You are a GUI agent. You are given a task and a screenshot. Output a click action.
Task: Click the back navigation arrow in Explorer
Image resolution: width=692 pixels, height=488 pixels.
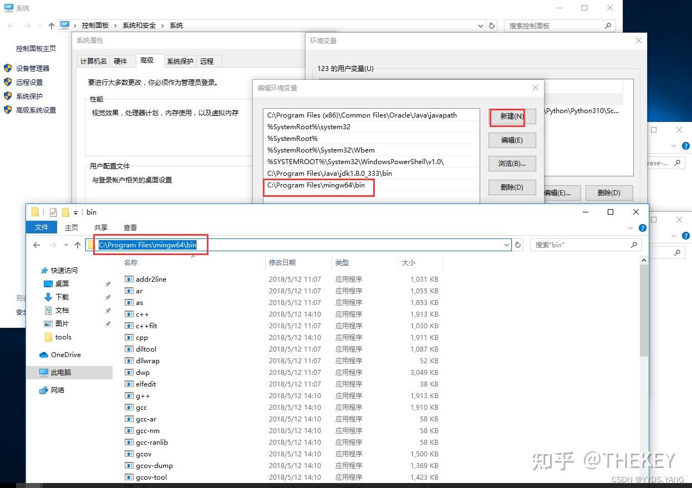point(37,245)
